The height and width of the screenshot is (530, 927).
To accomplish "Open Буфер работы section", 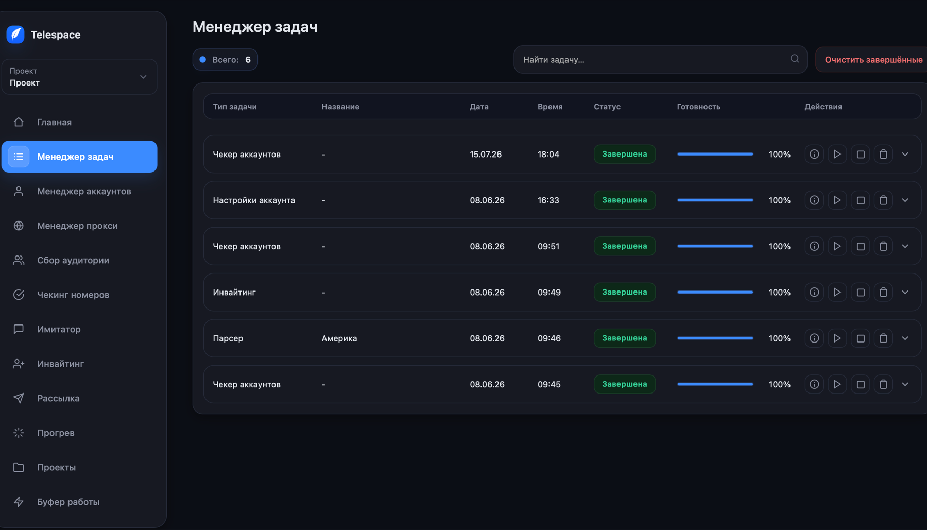I will coord(79,502).
